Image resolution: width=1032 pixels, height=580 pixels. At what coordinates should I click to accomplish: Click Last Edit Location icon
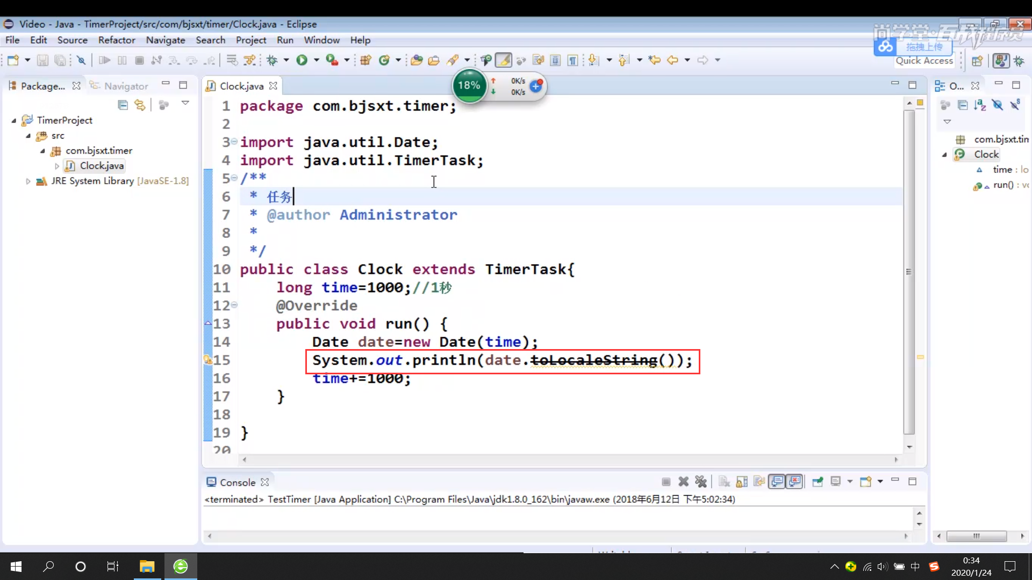654,60
